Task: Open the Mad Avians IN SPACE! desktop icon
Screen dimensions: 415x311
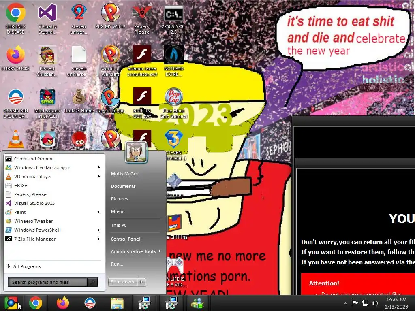Action: click(47, 103)
